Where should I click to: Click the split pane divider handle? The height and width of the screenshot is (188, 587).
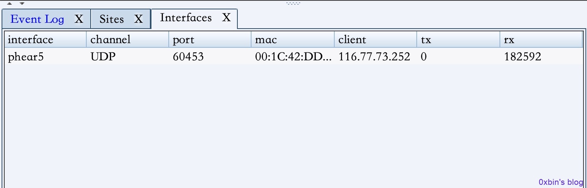[293, 3]
